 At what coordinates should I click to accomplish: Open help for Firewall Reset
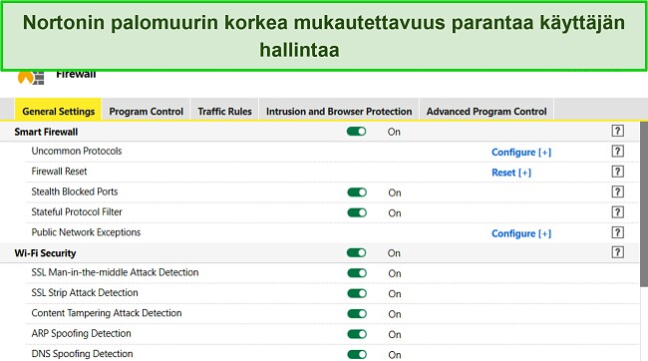click(617, 172)
